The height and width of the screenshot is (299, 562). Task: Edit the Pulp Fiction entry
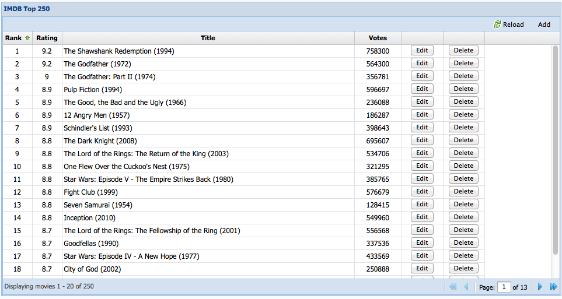422,89
